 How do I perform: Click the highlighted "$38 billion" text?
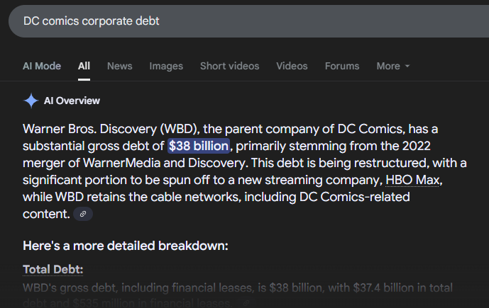(x=199, y=147)
